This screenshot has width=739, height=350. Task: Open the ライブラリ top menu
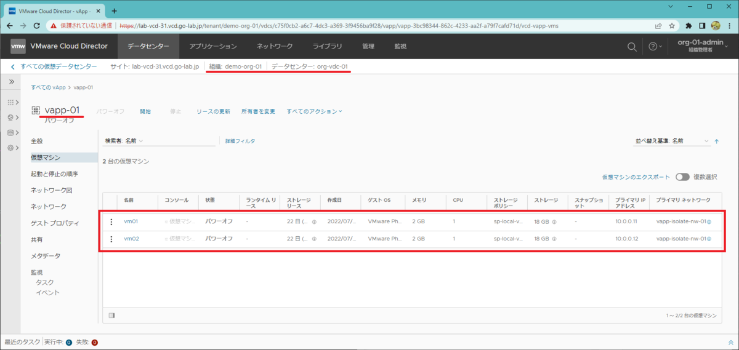[328, 46]
